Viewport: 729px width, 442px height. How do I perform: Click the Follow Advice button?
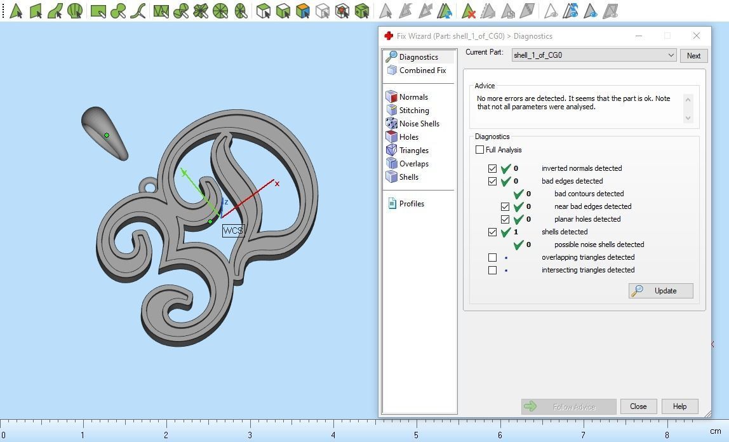point(568,406)
